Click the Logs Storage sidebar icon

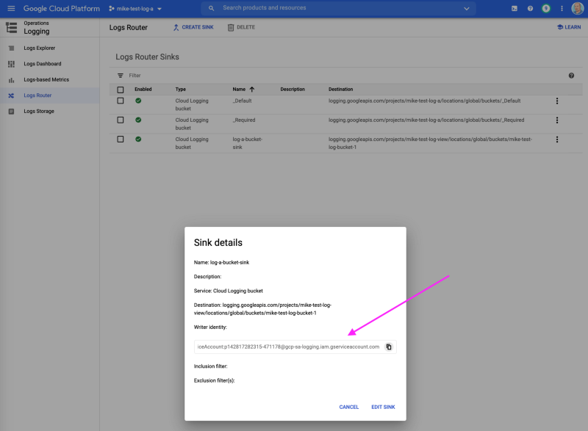tap(11, 111)
